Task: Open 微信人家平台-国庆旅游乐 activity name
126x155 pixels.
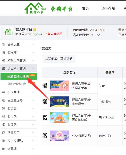Action: tap(82, 118)
